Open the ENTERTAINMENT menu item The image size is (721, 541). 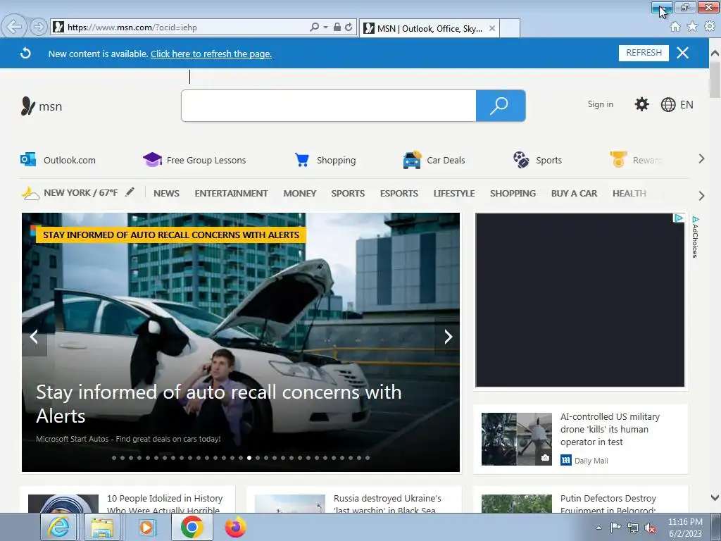point(231,193)
